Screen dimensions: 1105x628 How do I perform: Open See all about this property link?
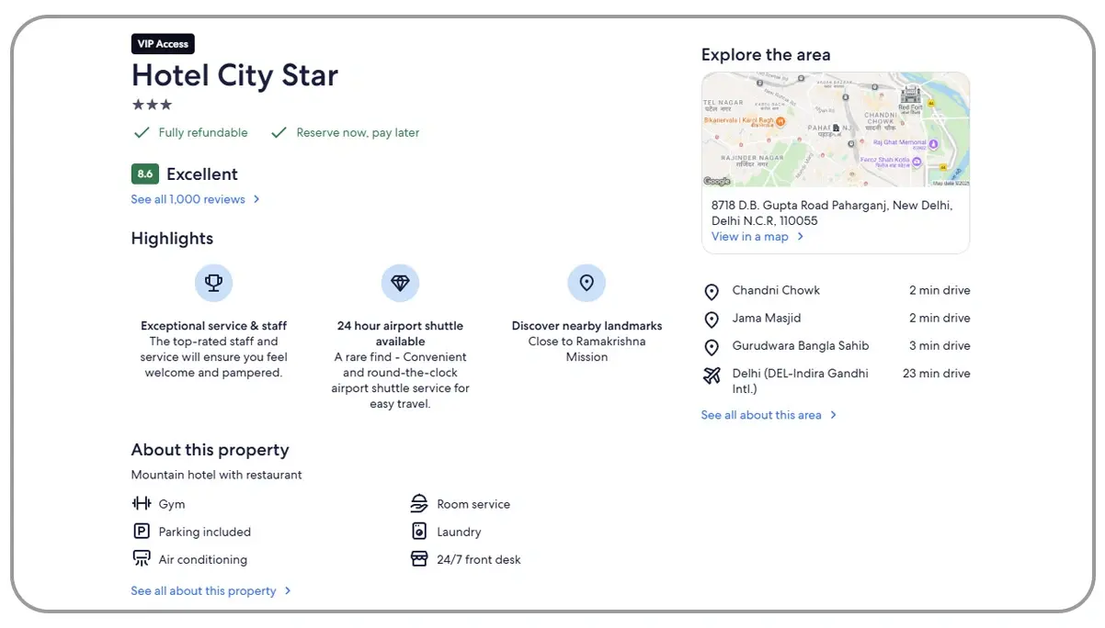(x=206, y=590)
